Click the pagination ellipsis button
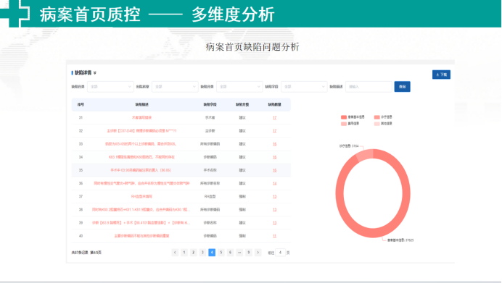 tap(239, 253)
